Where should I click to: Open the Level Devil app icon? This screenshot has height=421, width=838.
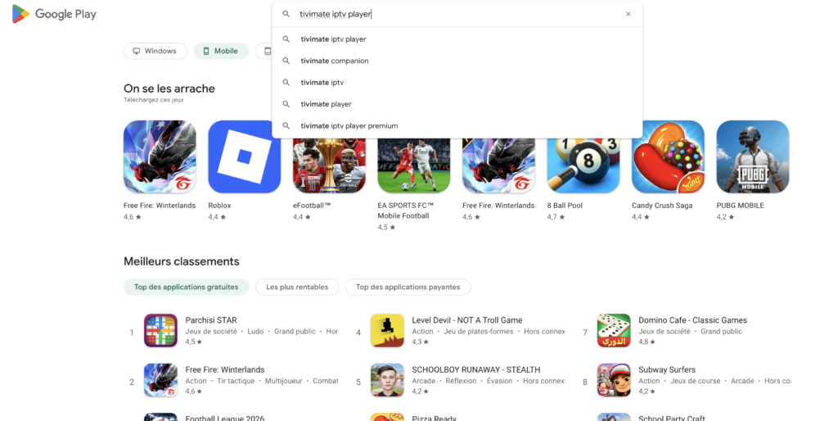(387, 331)
